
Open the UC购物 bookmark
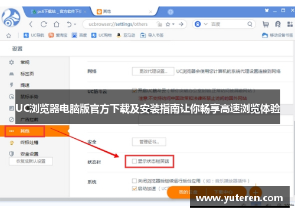point(101,35)
